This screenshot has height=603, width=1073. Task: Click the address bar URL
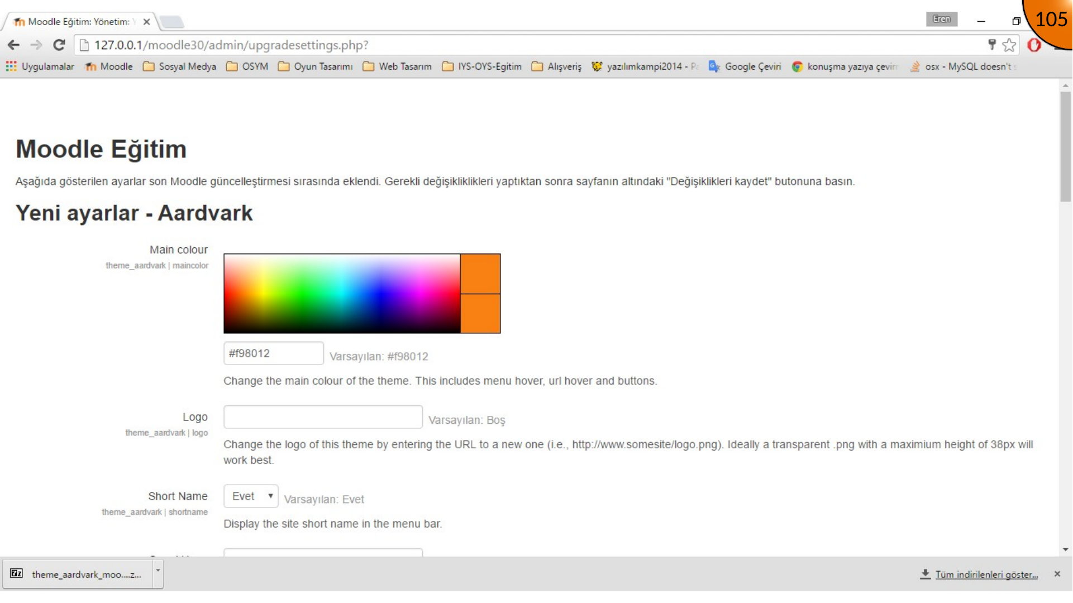pos(231,45)
